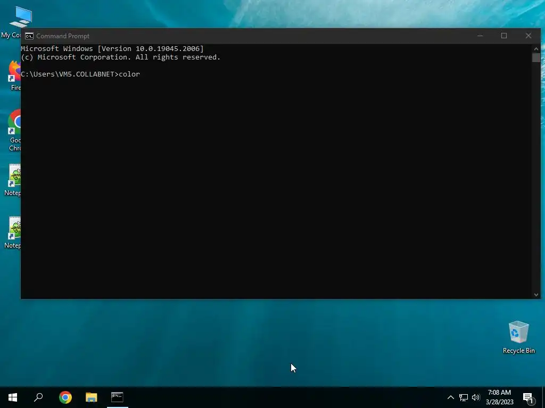Click the typed 'color' command text

pos(130,74)
